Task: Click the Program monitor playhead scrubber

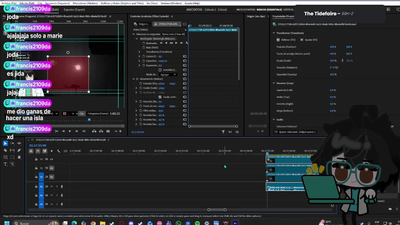Action: point(89,120)
